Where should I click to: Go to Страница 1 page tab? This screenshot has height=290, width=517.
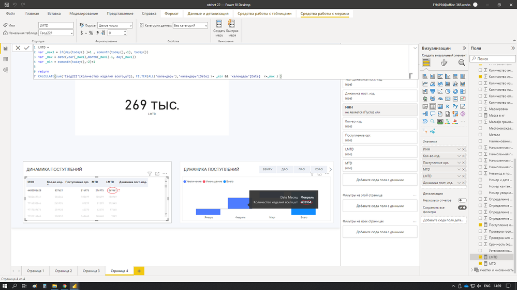click(35, 271)
